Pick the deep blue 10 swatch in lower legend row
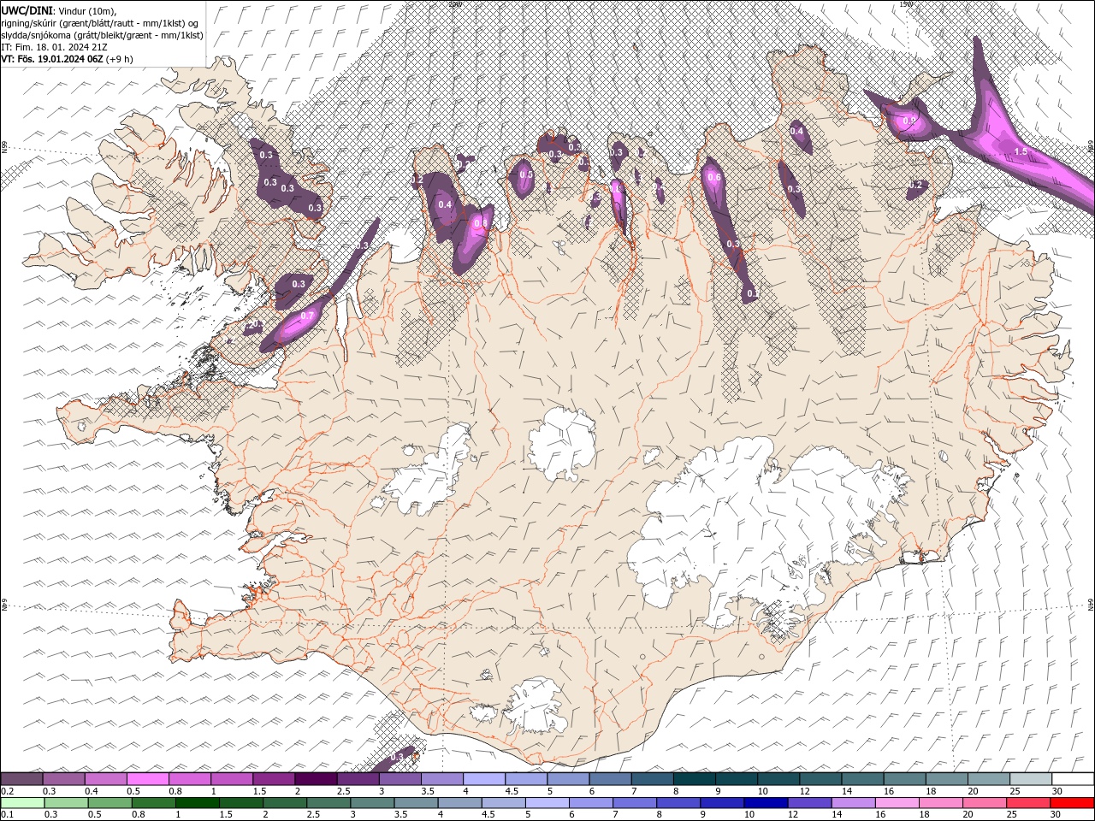This screenshot has height=821, width=1095. click(766, 803)
